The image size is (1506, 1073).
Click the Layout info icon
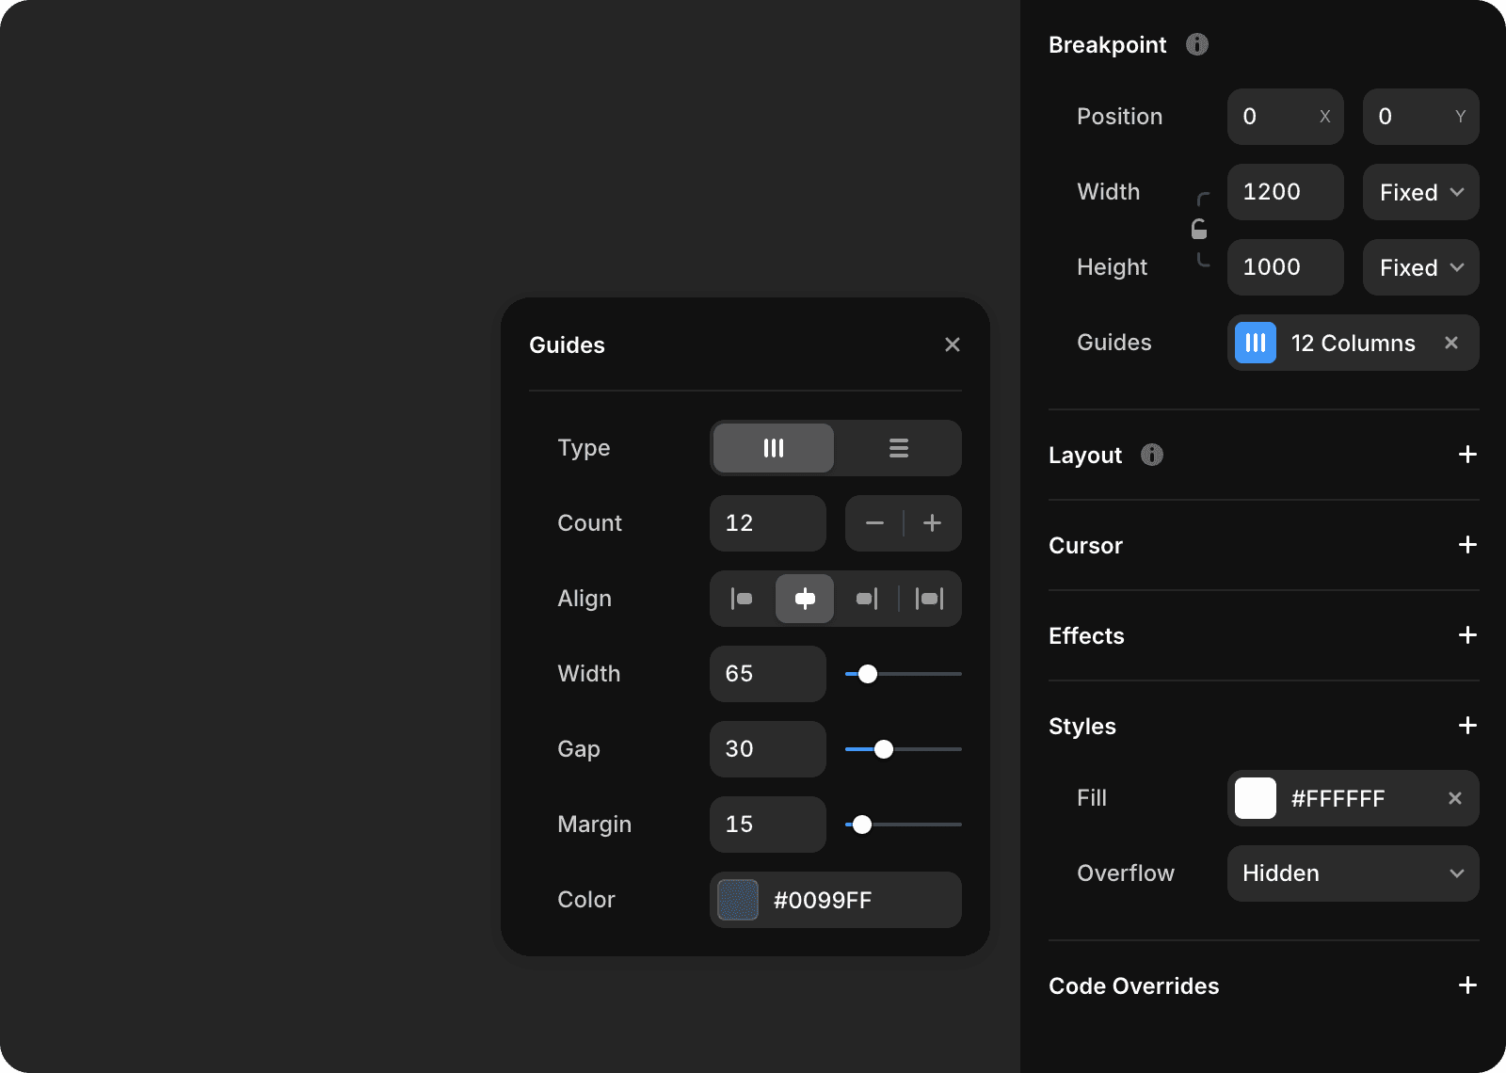click(x=1151, y=455)
